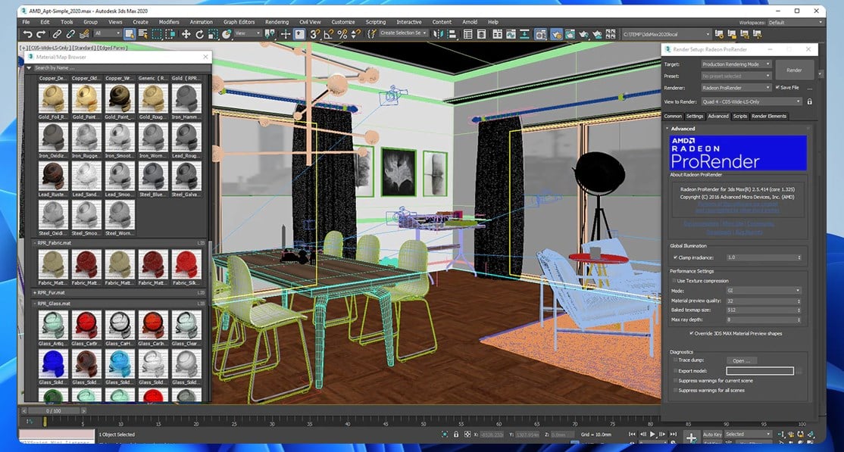Toggle the Spinner Snap icon
This screenshot has height=452, width=844.
356,34
